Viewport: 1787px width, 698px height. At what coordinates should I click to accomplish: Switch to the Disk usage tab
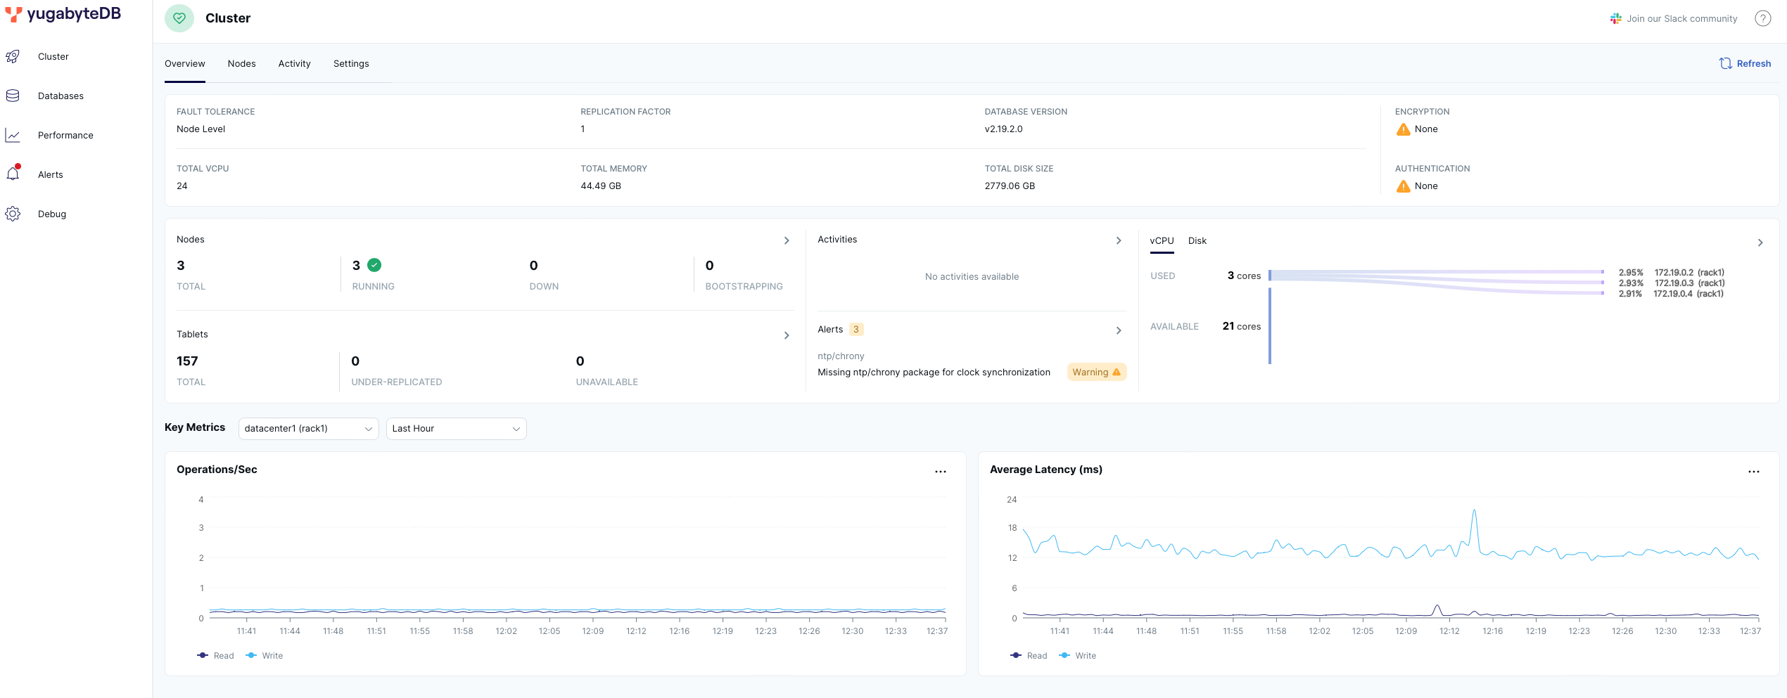[1197, 241]
